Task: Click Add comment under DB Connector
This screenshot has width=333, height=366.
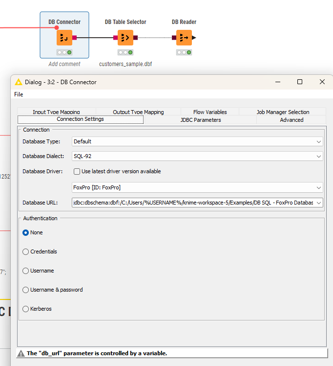Action: [64, 64]
